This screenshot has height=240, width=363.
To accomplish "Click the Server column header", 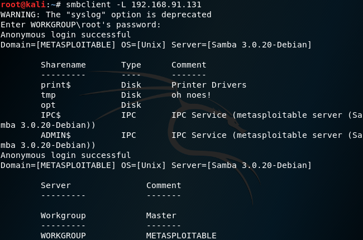I will pyautogui.click(x=56, y=186).
